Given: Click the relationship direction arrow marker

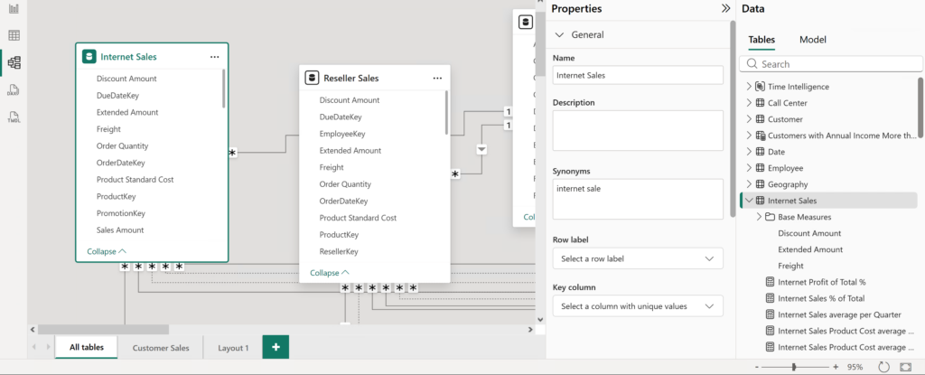Looking at the screenshot, I should (481, 150).
